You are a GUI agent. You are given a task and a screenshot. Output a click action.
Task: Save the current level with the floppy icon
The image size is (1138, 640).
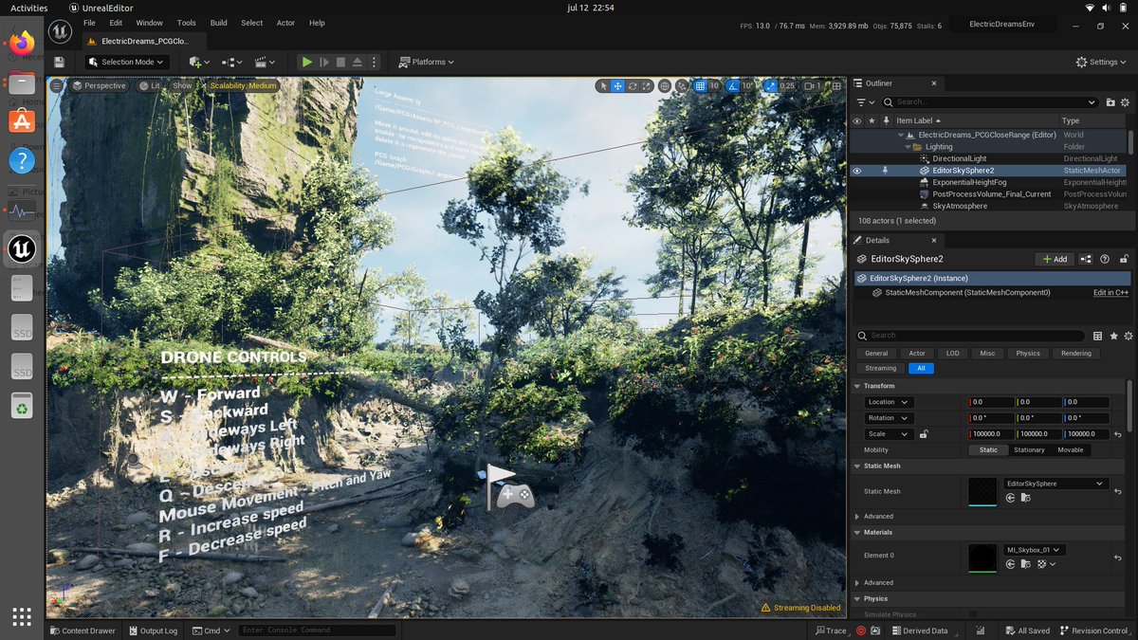(59, 62)
